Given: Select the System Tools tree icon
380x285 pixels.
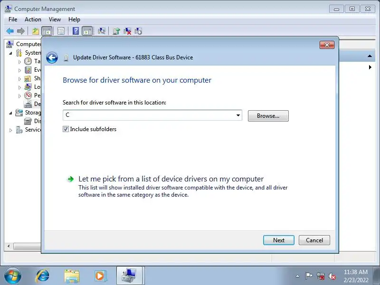Looking at the screenshot, I should coord(19,53).
